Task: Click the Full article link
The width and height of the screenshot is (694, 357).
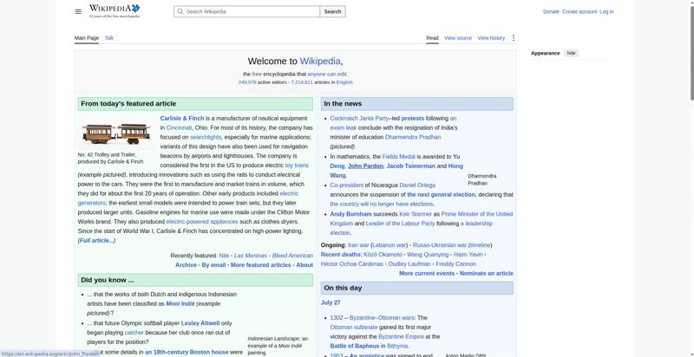Action: (96, 240)
